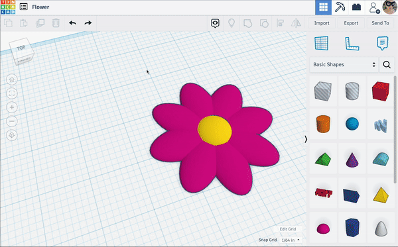
Task: Collapse the shapes panel with chevron
Action: [306, 139]
